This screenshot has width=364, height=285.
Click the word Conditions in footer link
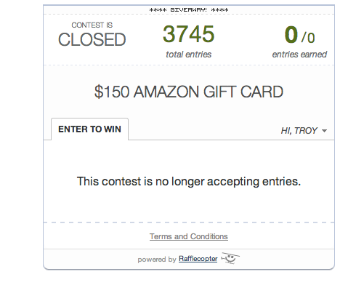coord(209,236)
